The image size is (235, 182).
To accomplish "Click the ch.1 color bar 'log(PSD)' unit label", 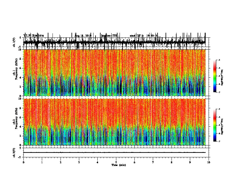I will pyautogui.click(x=222, y=77).
